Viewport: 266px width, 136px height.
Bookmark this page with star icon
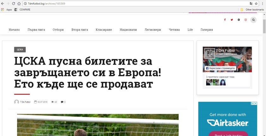tap(256, 3)
